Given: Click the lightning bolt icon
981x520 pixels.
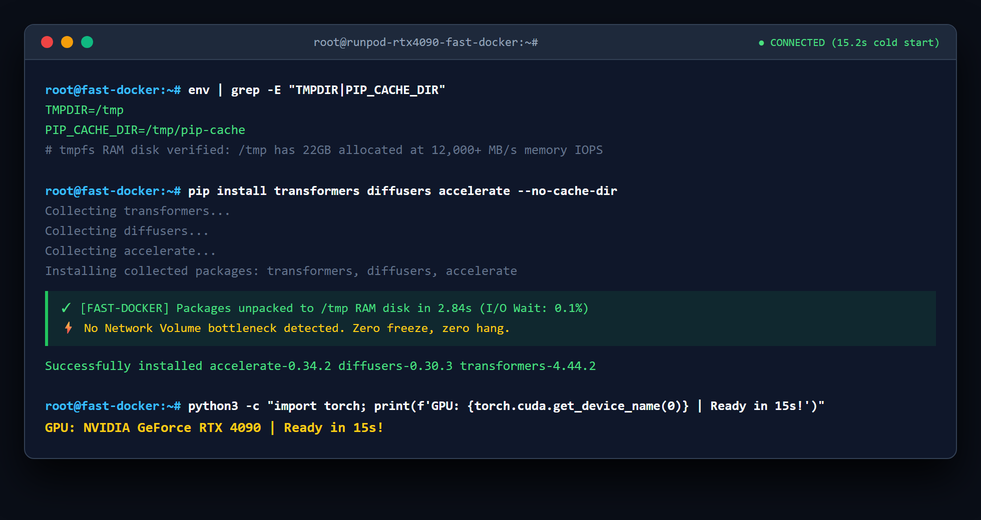Looking at the screenshot, I should (69, 328).
